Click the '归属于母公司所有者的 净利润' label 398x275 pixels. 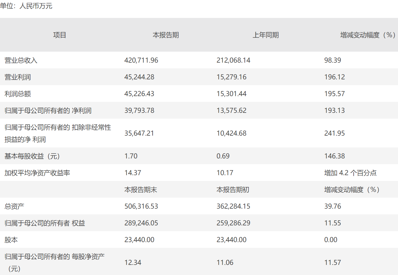tap(48, 111)
